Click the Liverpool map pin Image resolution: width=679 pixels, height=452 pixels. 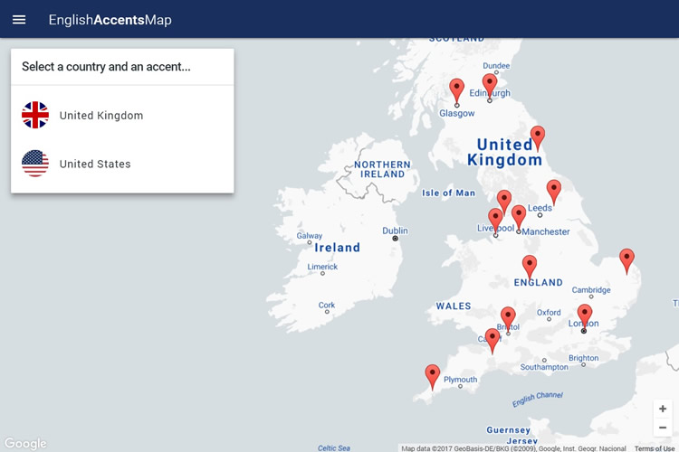495,220
